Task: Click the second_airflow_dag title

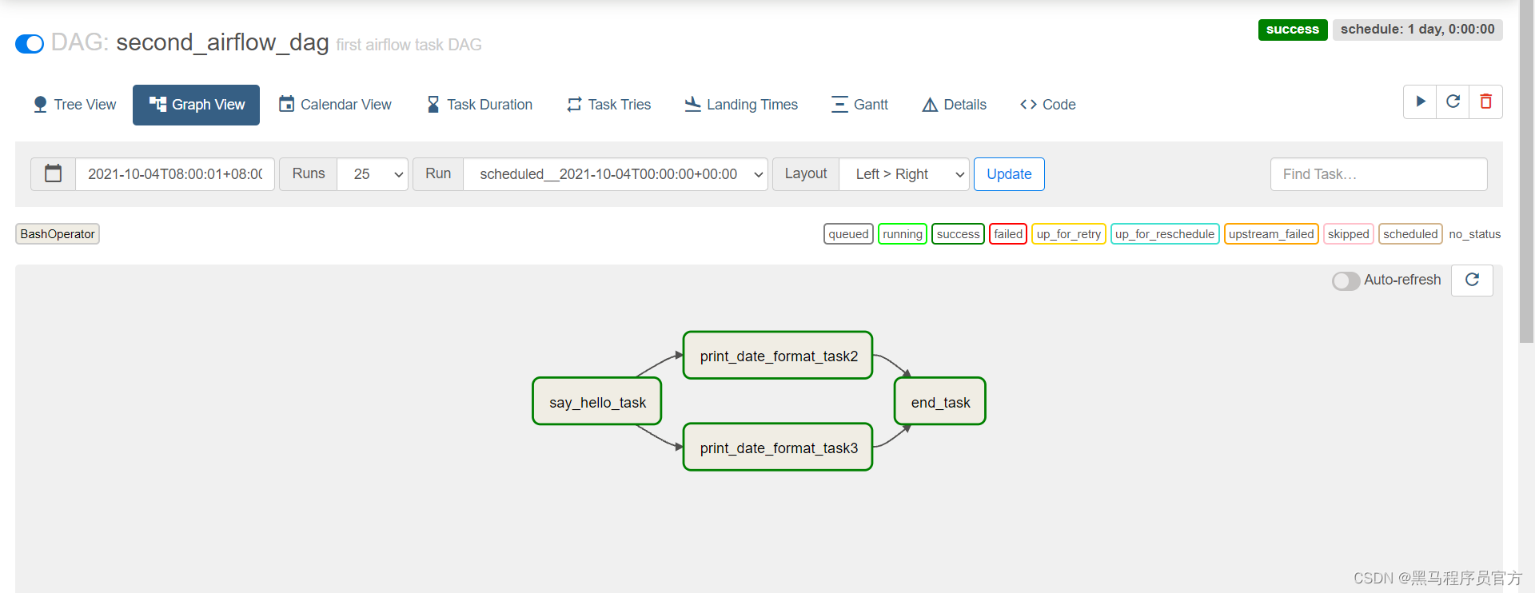Action: tap(222, 42)
